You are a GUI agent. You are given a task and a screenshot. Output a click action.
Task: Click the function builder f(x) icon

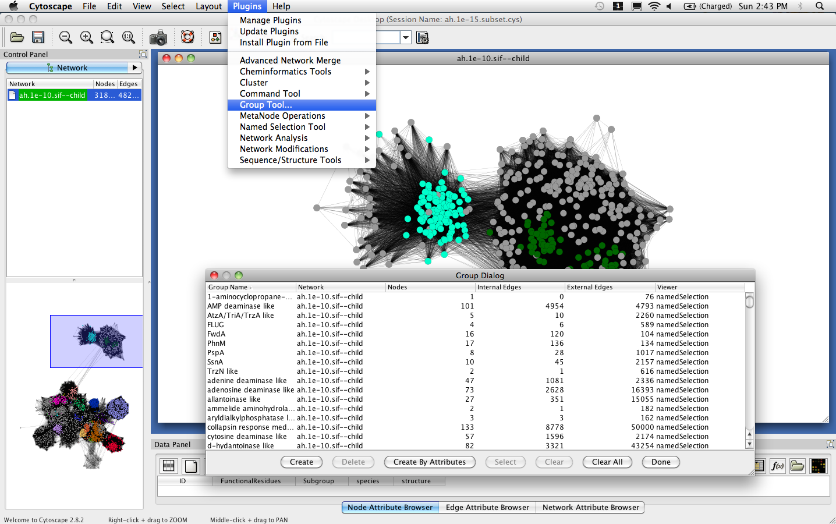777,466
